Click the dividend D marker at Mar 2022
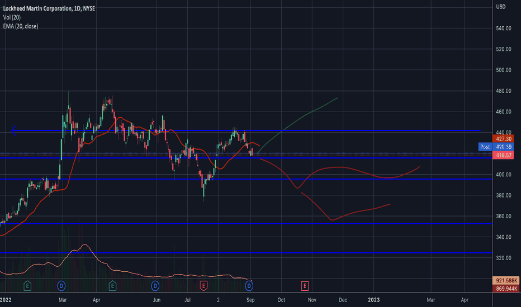Screen dimensions: 521x307 [x=61, y=285]
